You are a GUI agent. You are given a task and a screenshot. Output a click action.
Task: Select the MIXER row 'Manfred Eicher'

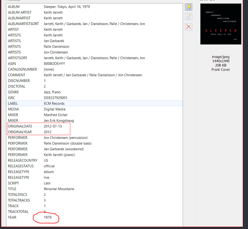pos(94,115)
